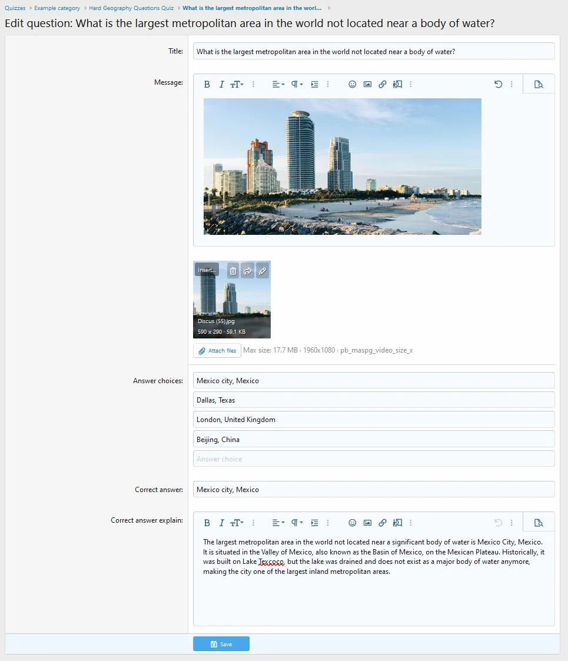Click the Insert button on attachment thumbnail
This screenshot has height=661, width=568.
click(207, 270)
